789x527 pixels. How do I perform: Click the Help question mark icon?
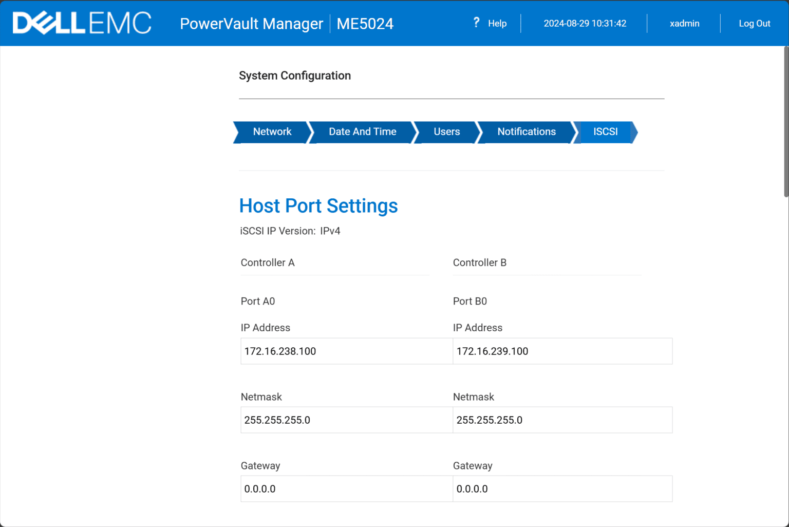tap(476, 23)
